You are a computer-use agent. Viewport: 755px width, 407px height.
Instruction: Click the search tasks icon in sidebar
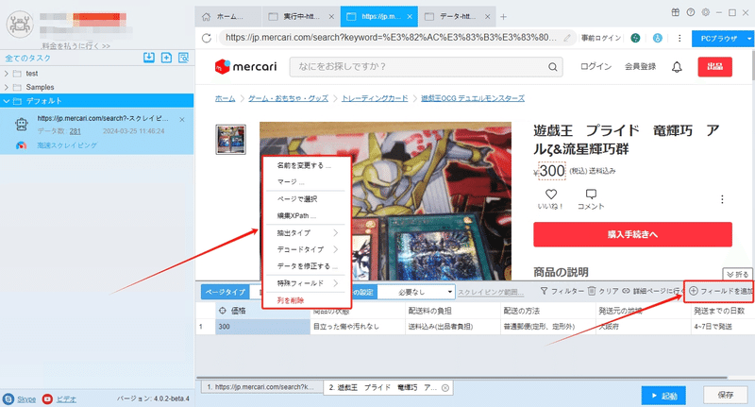pyautogui.click(x=183, y=58)
